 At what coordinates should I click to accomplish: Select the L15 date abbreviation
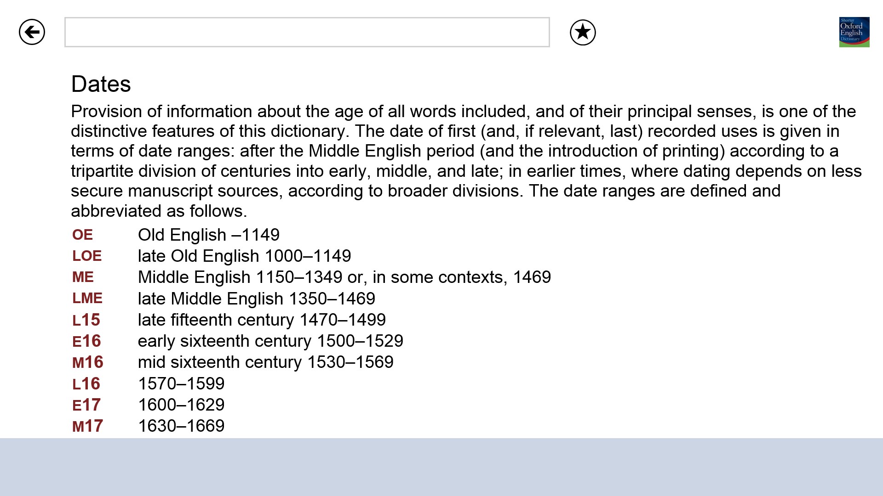(86, 320)
